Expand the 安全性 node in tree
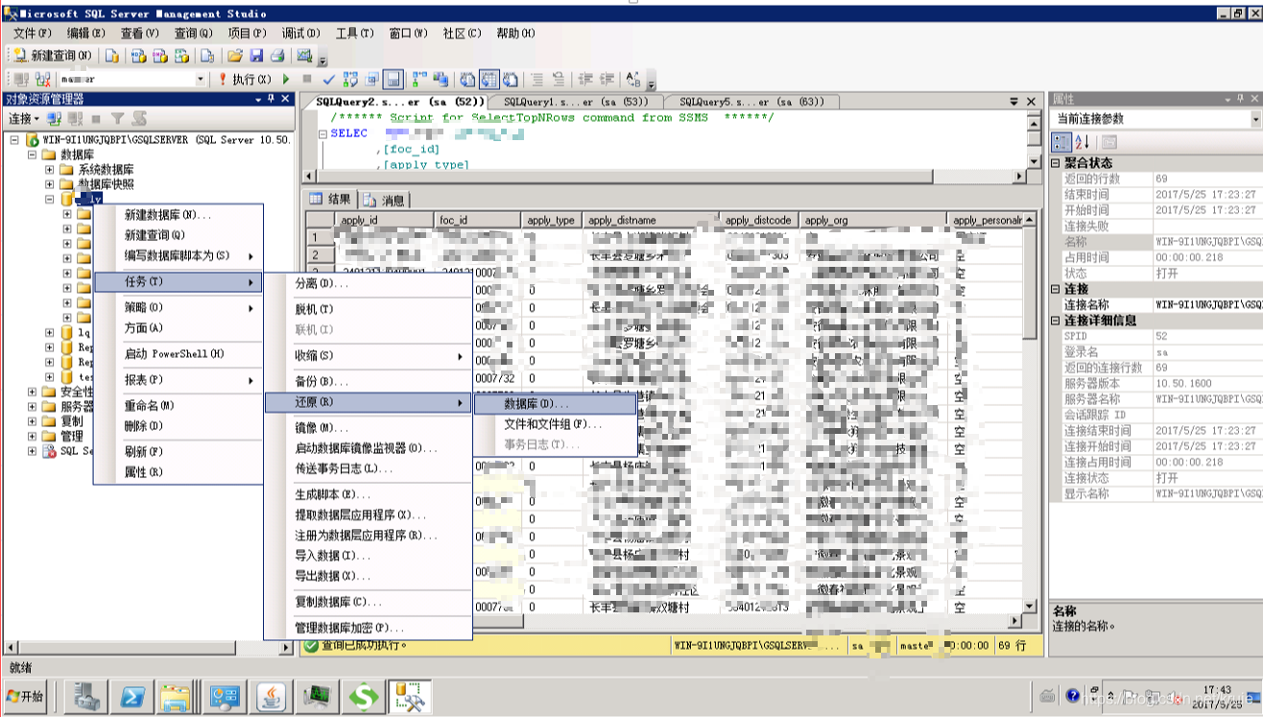The height and width of the screenshot is (717, 1263). point(33,392)
